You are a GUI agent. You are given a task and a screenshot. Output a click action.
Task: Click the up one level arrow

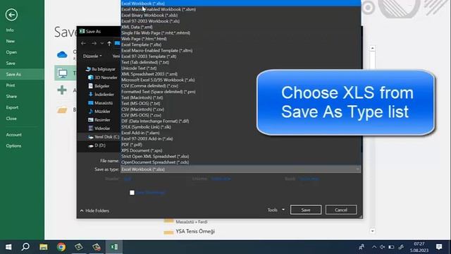(109, 44)
